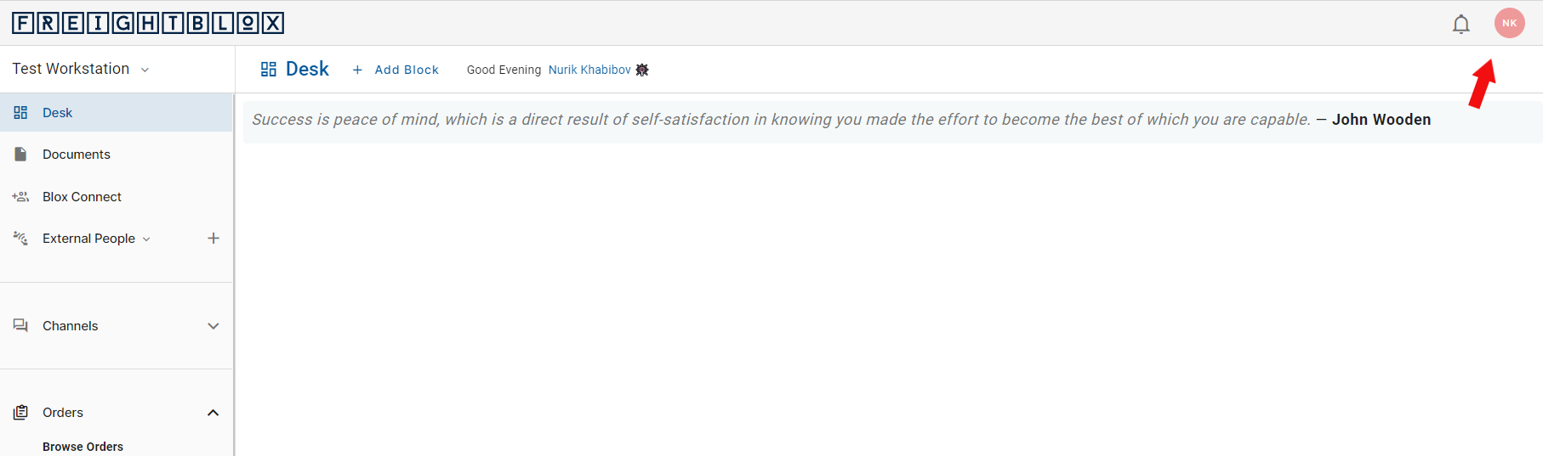Open Browse Orders under Orders
Image resolution: width=1543 pixels, height=456 pixels.
pos(83,446)
